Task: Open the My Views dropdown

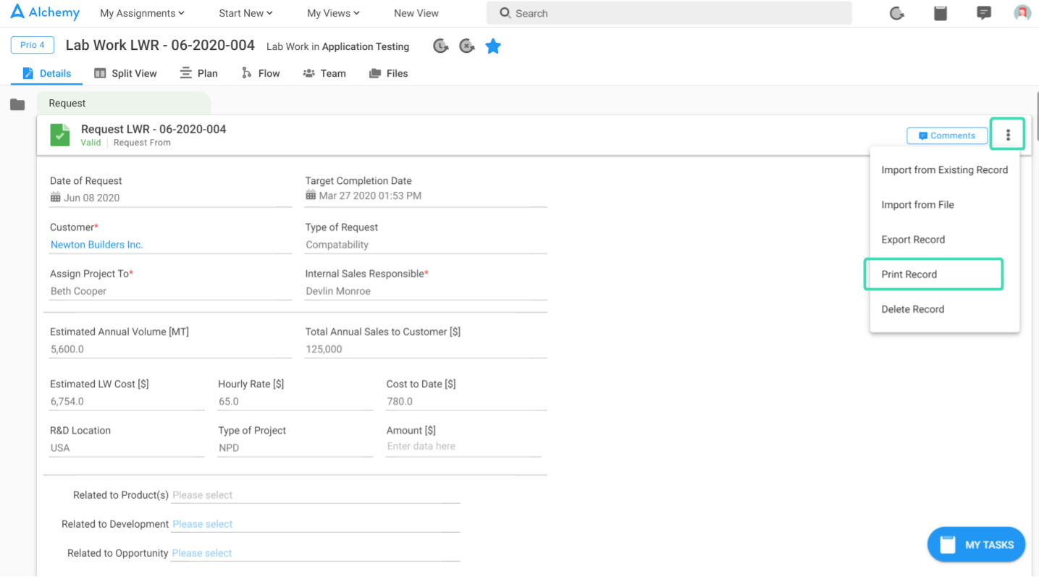Action: [333, 13]
